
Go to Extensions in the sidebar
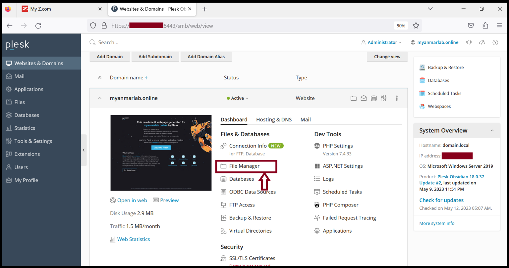(41, 154)
